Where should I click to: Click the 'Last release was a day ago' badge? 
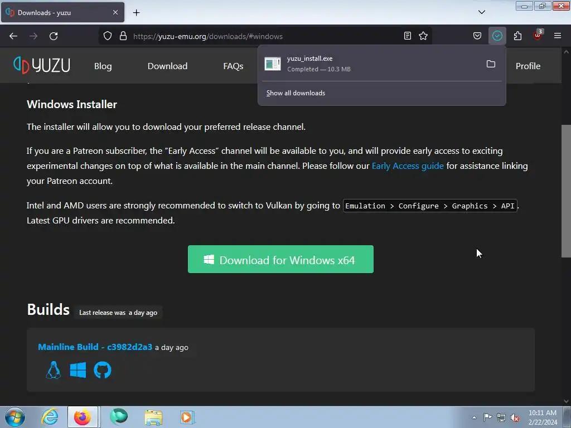(118, 313)
